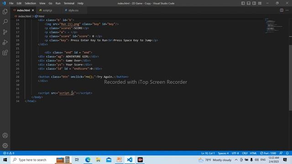Open the Source Control view

coord(5,32)
